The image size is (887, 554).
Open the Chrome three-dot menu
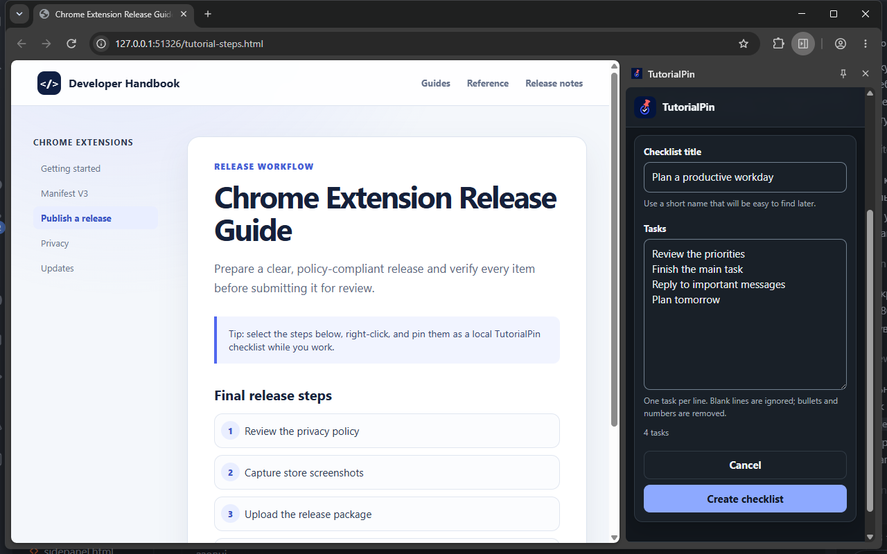tap(866, 44)
